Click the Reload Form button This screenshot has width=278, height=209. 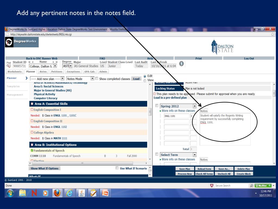(x=204, y=169)
